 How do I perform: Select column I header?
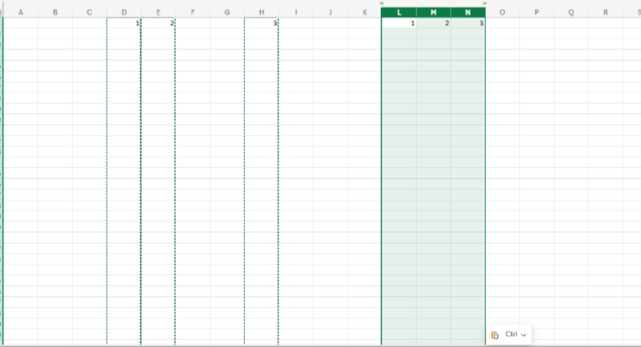click(296, 13)
